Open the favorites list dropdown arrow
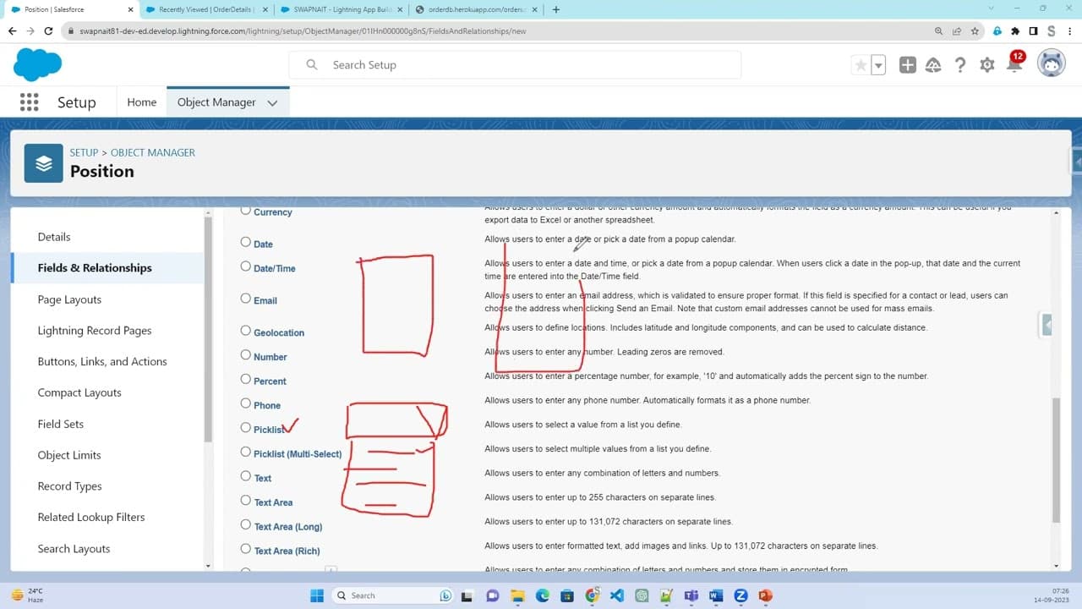 click(878, 65)
